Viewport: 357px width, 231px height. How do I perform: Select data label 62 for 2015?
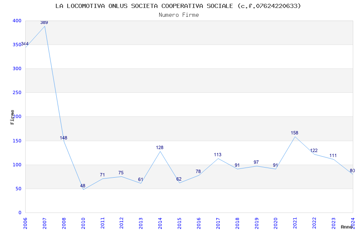point(179,179)
